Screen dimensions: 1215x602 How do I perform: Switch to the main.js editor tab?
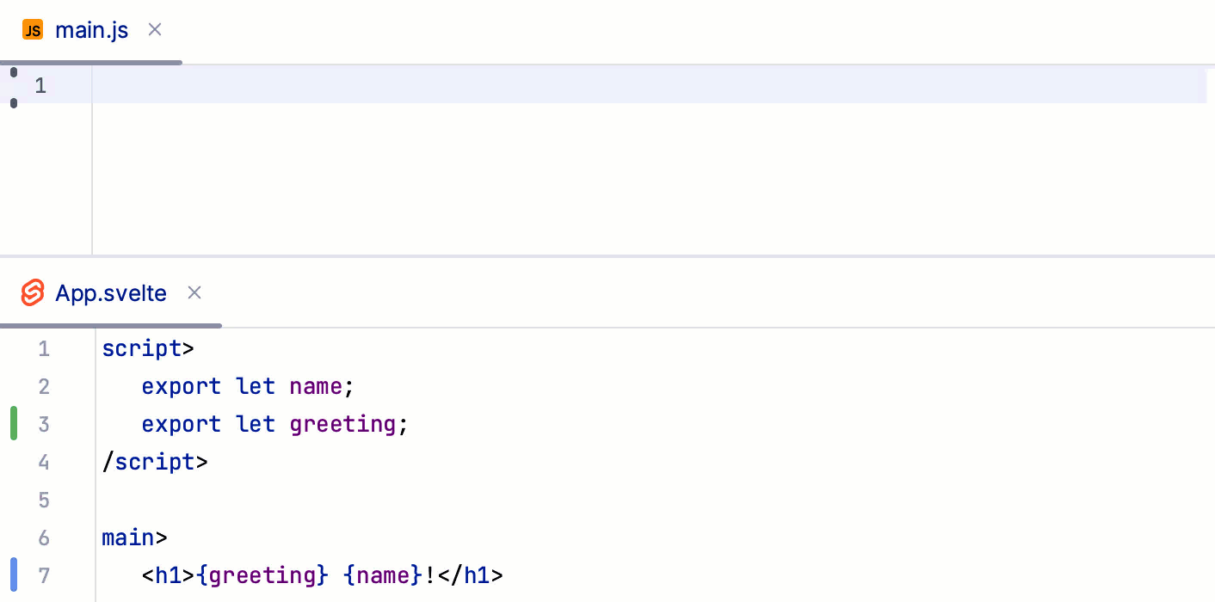coord(91,29)
